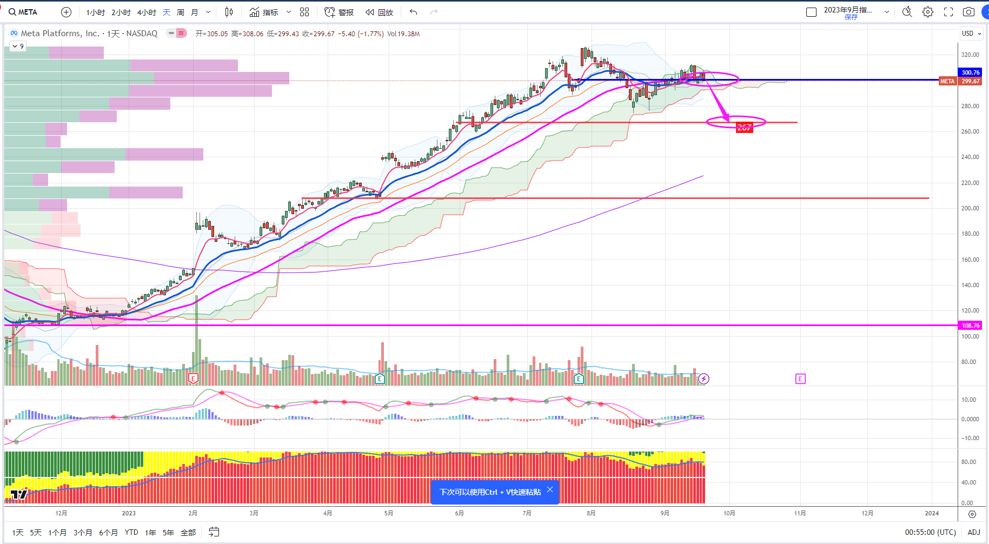This screenshot has height=544, width=989.
Task: Open the 2023年9月指... layout name
Action: [x=848, y=10]
